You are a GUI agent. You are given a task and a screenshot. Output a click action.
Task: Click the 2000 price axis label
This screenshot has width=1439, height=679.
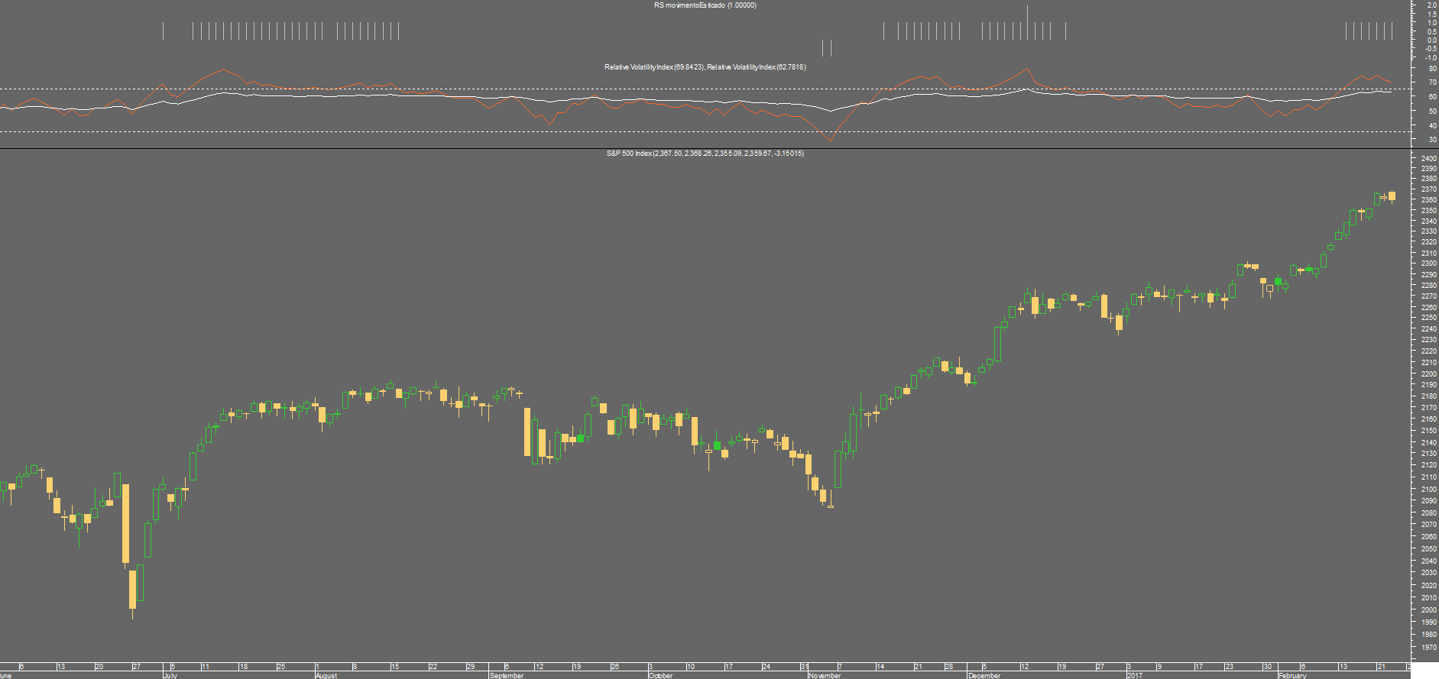(1428, 610)
